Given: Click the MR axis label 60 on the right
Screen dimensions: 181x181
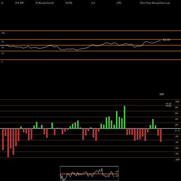Looking at the screenshot, I should point(177,113).
